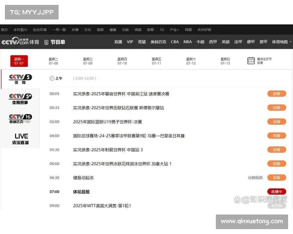Image resolution: width=293 pixels, height=234 pixels.
Task: Click 健康 in the top bar
Action: (113, 30)
